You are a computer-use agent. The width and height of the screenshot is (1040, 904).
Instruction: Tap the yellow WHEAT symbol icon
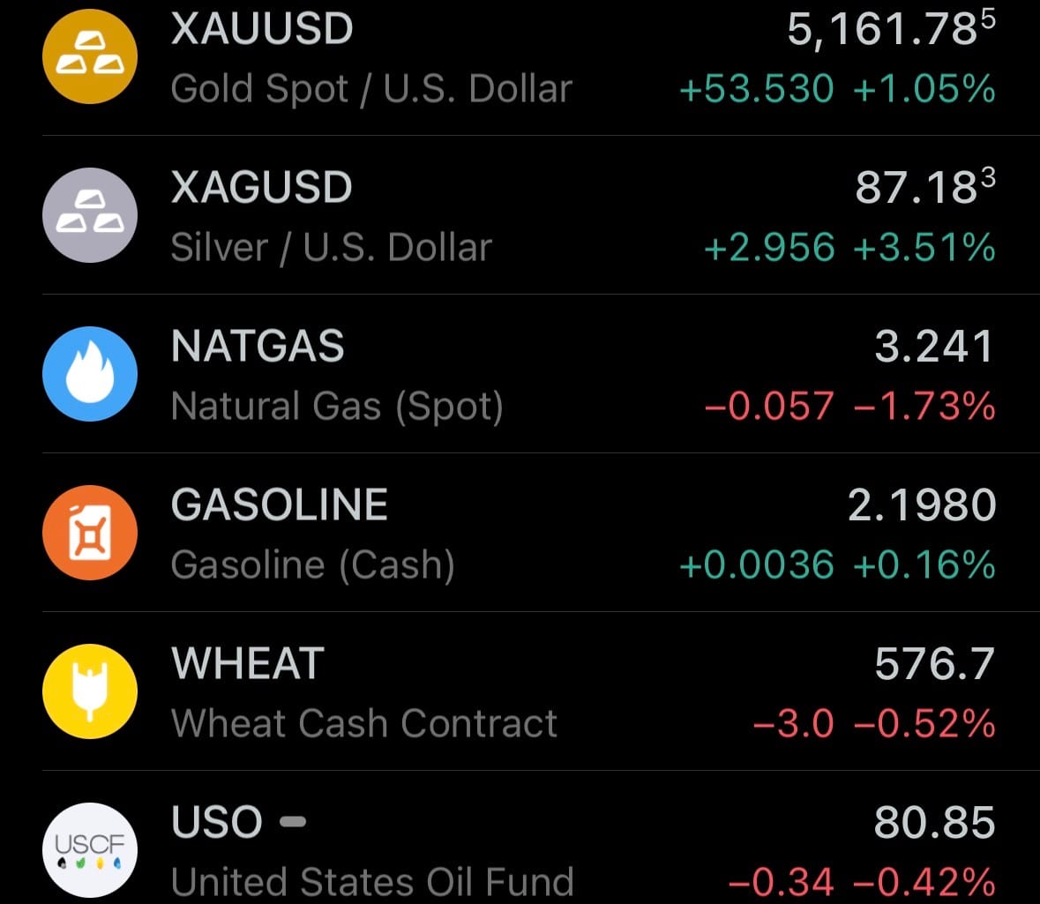pyautogui.click(x=90, y=691)
